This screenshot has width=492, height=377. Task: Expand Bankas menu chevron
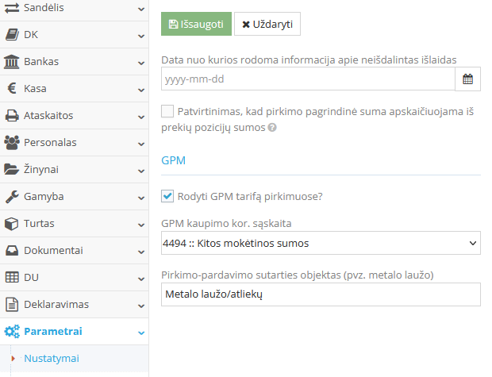[x=141, y=63]
